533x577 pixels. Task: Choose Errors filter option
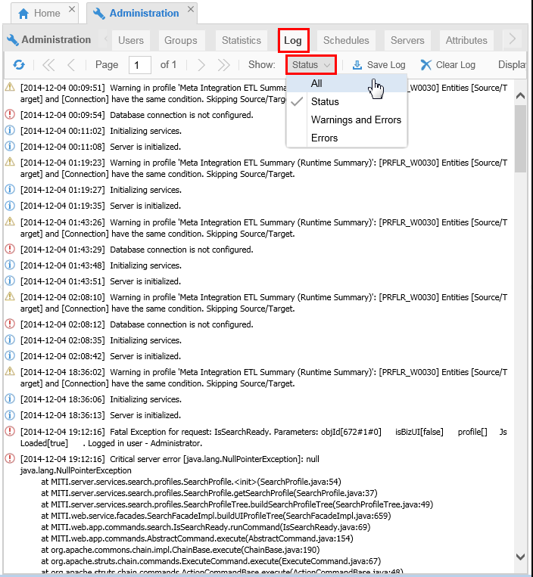click(347, 138)
